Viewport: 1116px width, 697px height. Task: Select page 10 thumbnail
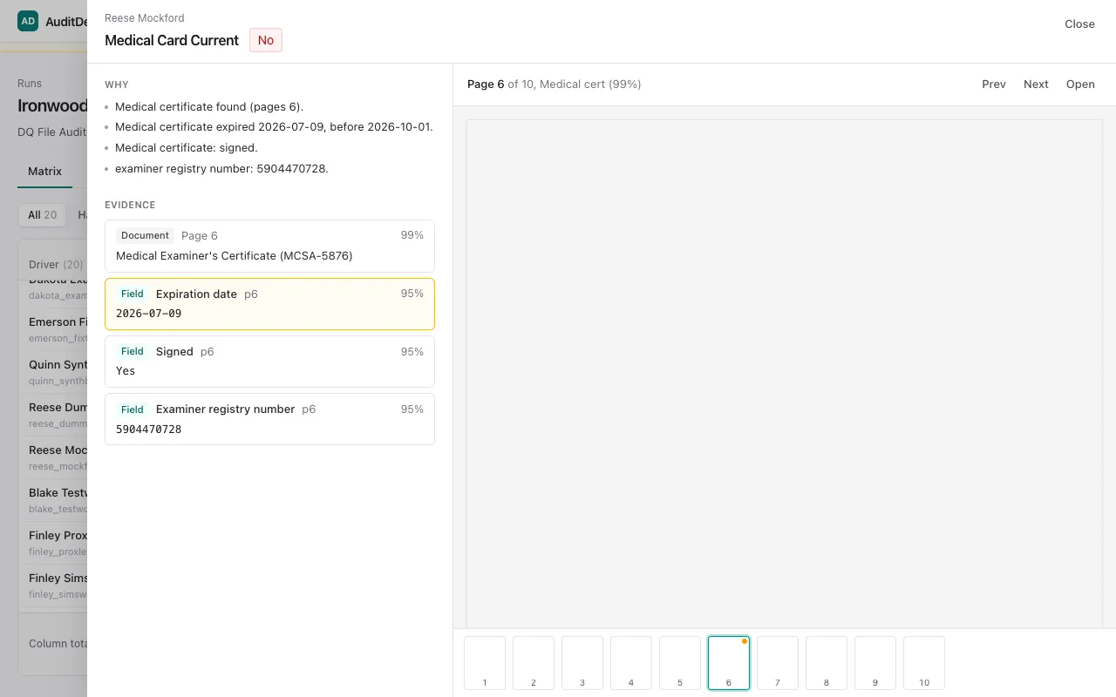(x=924, y=663)
